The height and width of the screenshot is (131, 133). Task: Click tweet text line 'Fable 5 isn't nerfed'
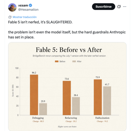coord(40,22)
